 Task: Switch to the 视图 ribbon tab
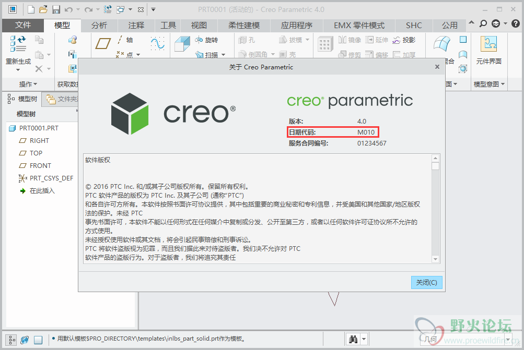tap(199, 26)
